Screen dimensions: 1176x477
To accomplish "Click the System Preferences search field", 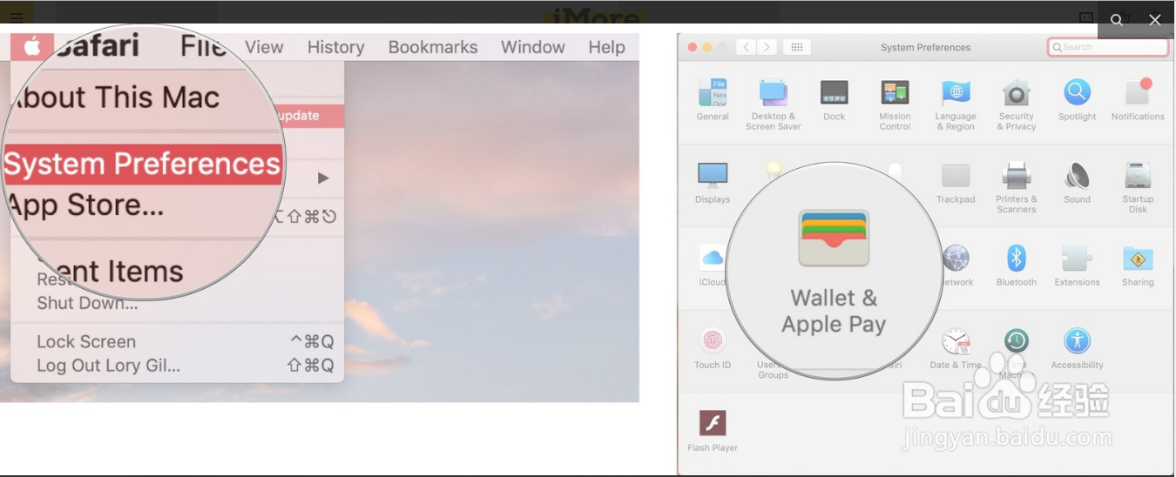I will tap(1108, 47).
